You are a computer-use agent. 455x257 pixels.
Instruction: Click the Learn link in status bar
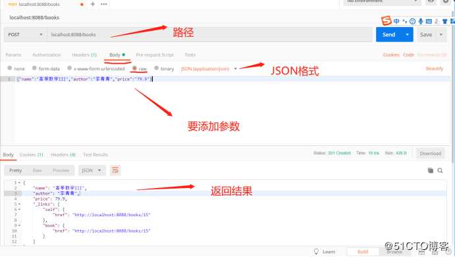pyautogui.click(x=329, y=252)
